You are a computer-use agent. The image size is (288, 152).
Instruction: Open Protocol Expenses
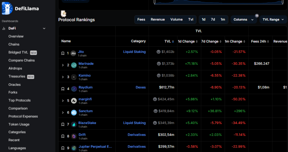(x=23, y=116)
